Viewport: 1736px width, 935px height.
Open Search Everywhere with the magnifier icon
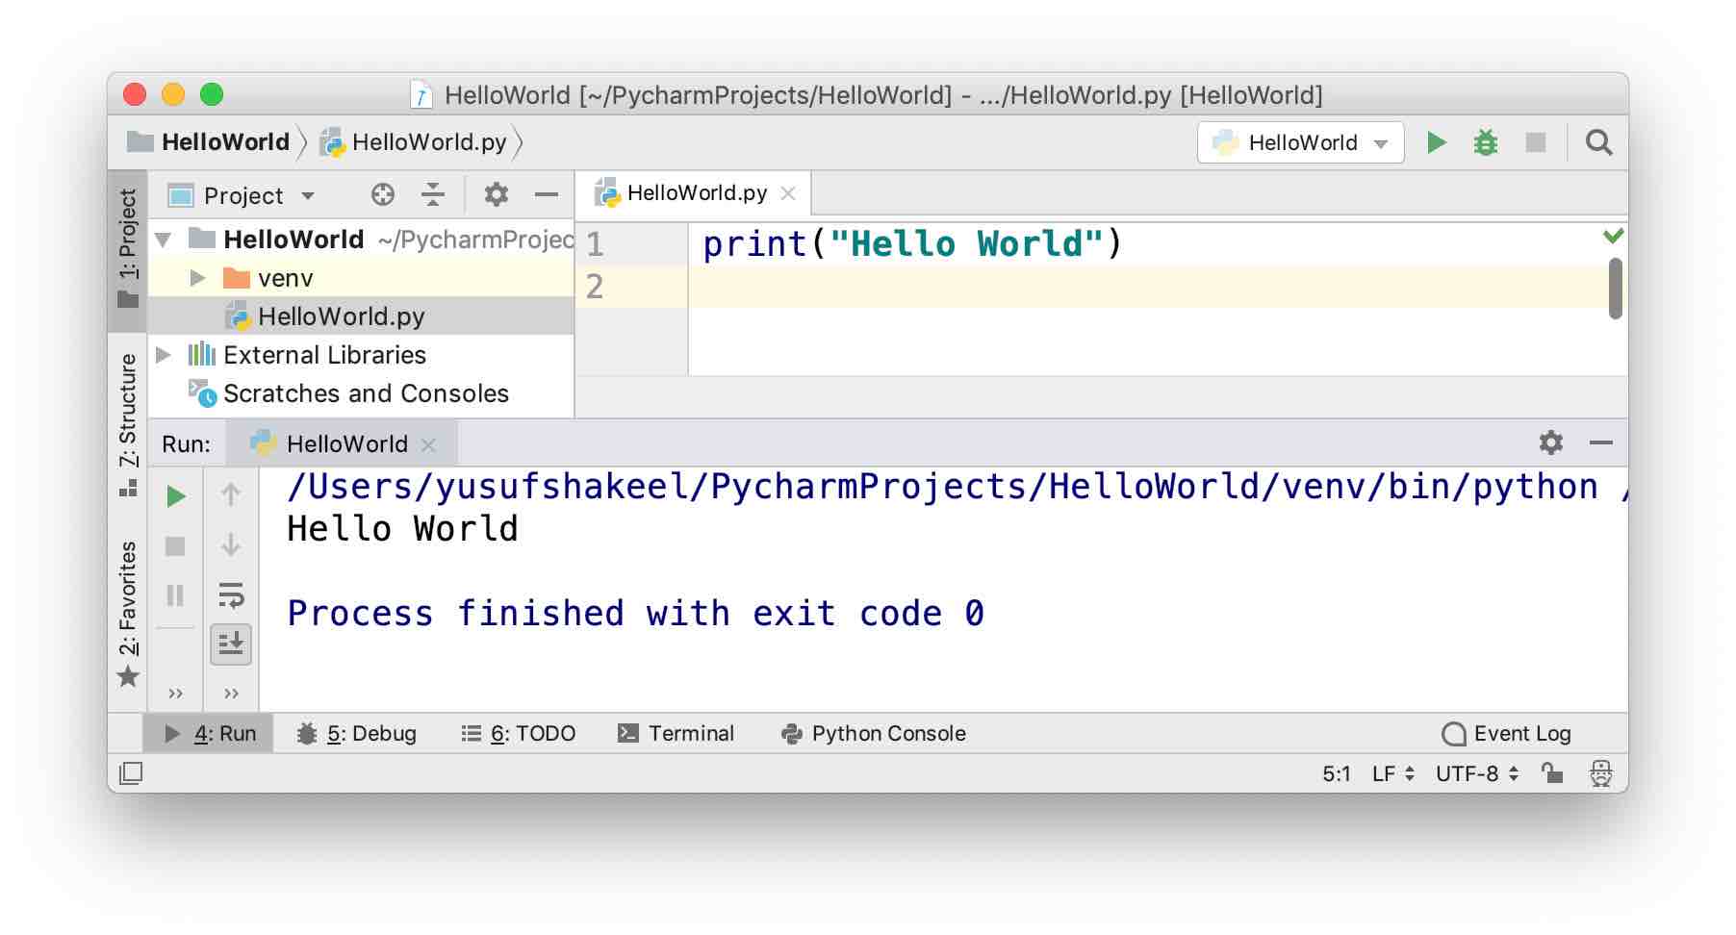click(1599, 141)
